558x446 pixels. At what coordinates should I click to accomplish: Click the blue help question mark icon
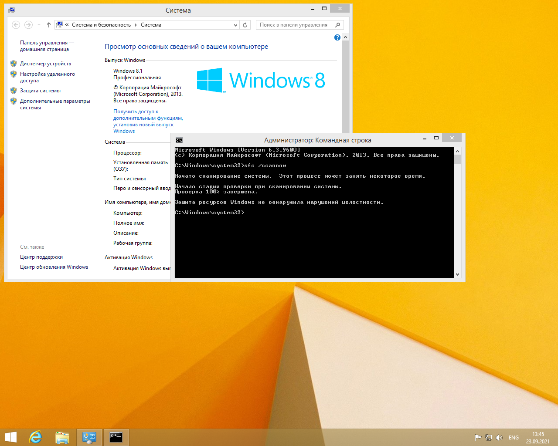(337, 37)
